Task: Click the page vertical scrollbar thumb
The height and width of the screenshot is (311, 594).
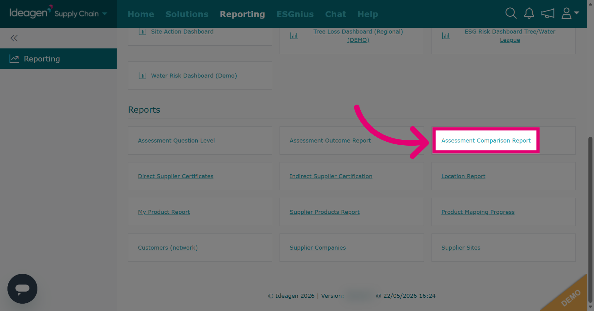Action: click(x=590, y=220)
